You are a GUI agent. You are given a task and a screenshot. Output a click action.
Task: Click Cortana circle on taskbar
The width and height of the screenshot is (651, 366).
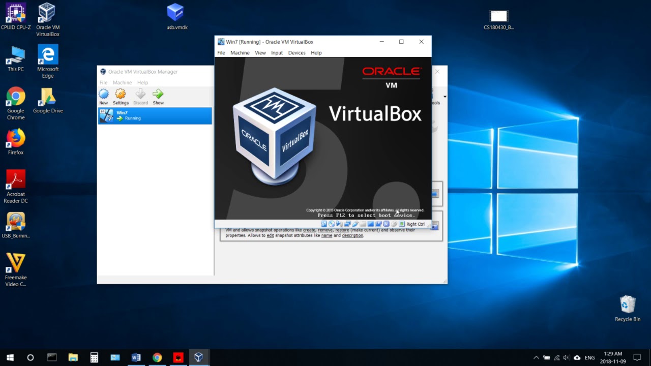[x=31, y=358]
